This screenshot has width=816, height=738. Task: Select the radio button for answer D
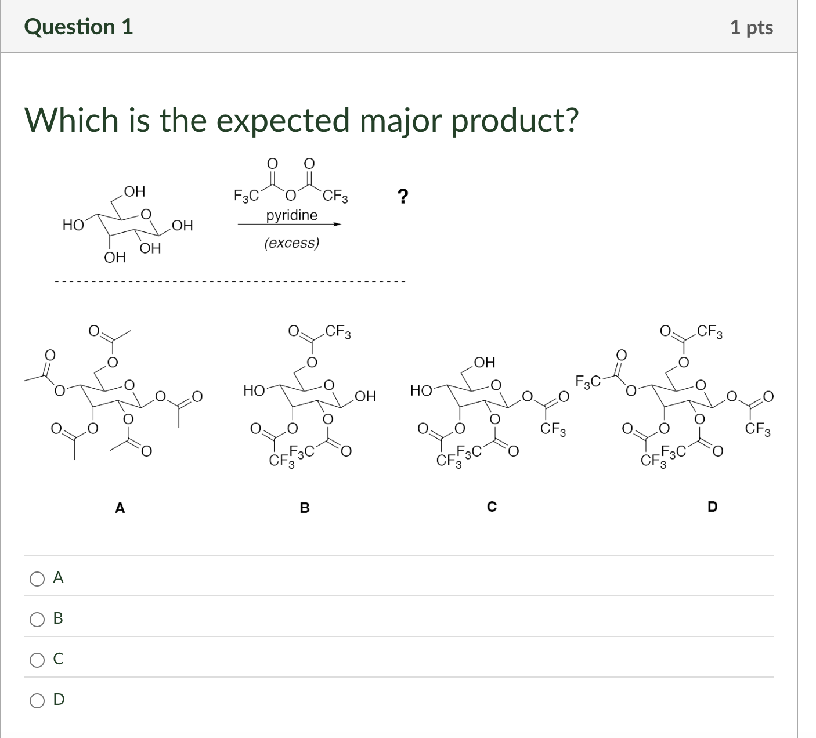37,700
